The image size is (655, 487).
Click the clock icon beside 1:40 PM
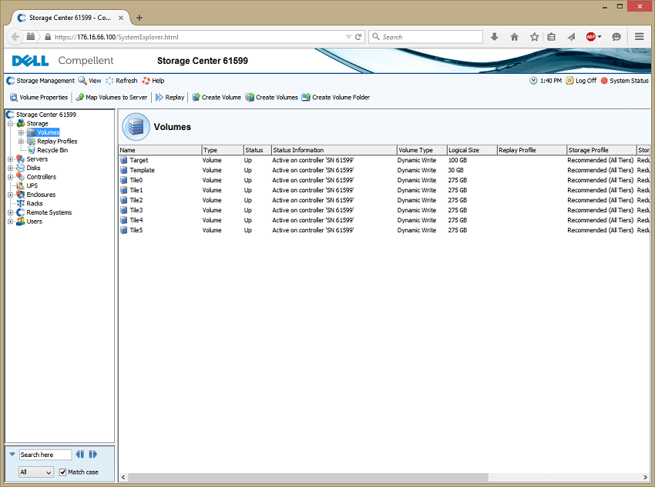[533, 81]
